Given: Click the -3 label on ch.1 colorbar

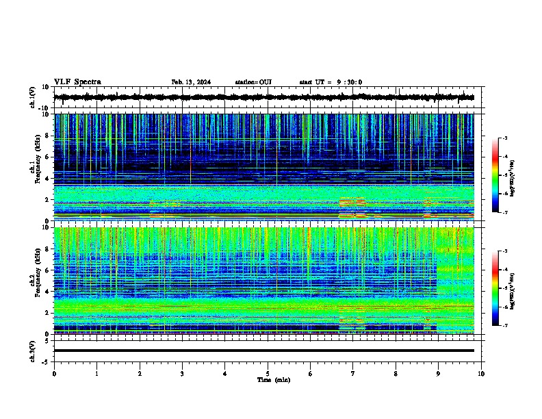Looking at the screenshot, I should (505, 138).
